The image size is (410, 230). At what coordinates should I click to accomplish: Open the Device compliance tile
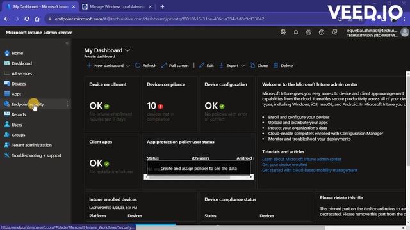(x=170, y=103)
